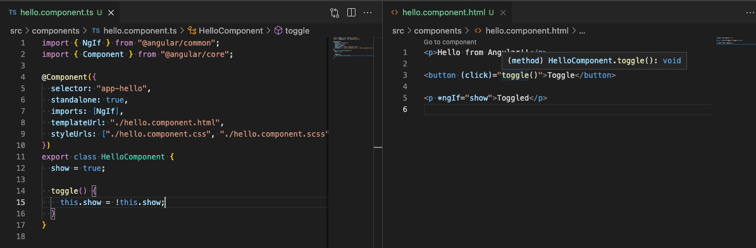Select the TS file icon on hello.component.ts tab

(x=13, y=13)
